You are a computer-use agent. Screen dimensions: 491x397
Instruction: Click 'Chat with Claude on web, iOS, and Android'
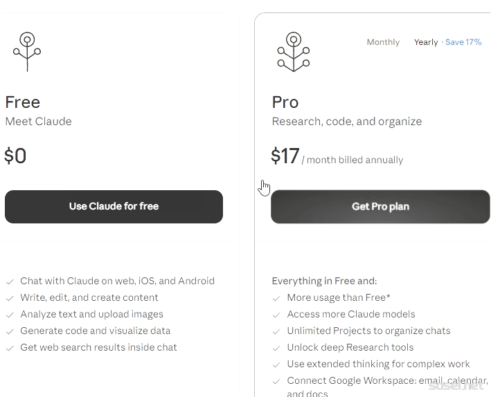tap(117, 281)
